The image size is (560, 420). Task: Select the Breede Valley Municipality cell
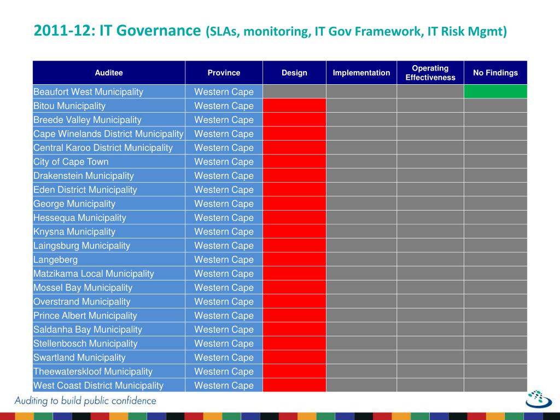point(109,120)
